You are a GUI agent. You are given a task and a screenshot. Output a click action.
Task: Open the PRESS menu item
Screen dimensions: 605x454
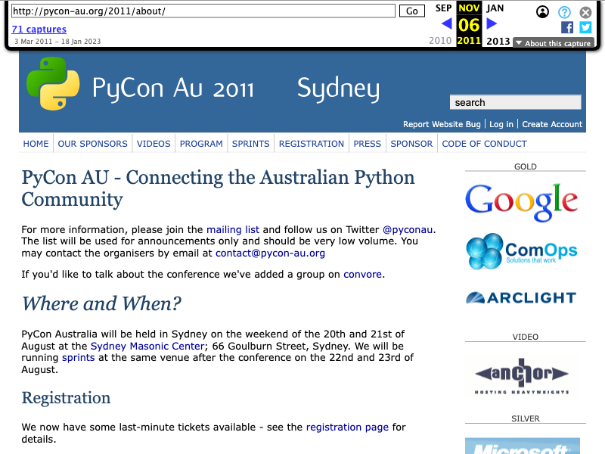point(368,144)
